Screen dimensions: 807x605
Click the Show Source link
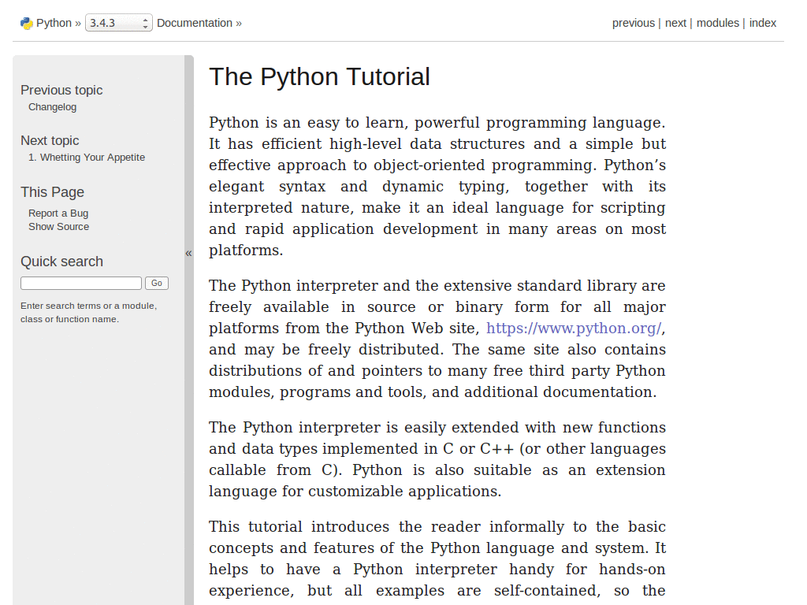pyautogui.click(x=58, y=226)
